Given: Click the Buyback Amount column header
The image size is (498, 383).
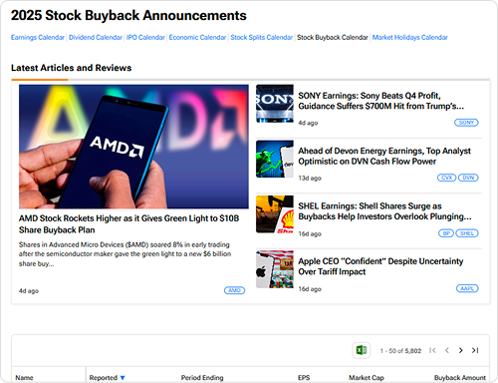Looking at the screenshot, I should pyautogui.click(x=460, y=378).
